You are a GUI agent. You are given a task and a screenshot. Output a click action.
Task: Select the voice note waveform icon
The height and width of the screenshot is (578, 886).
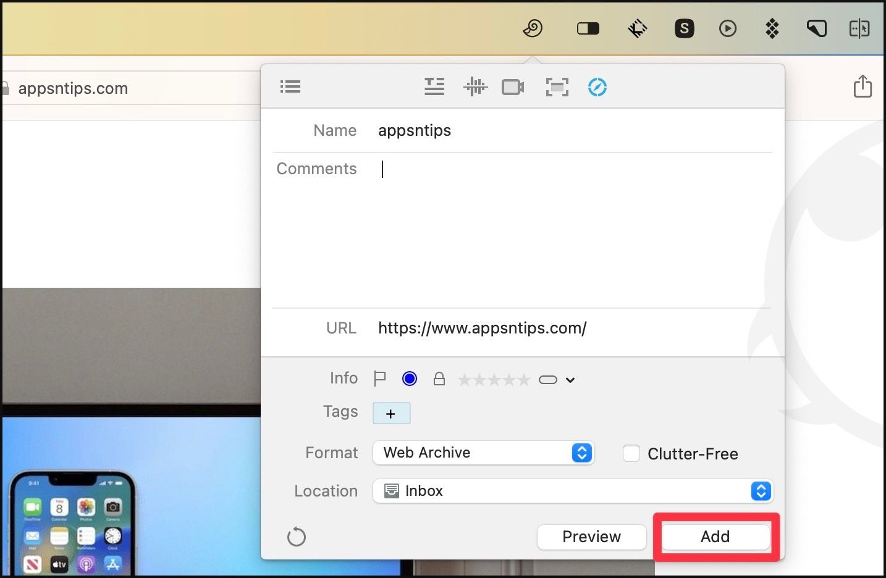[x=475, y=87]
